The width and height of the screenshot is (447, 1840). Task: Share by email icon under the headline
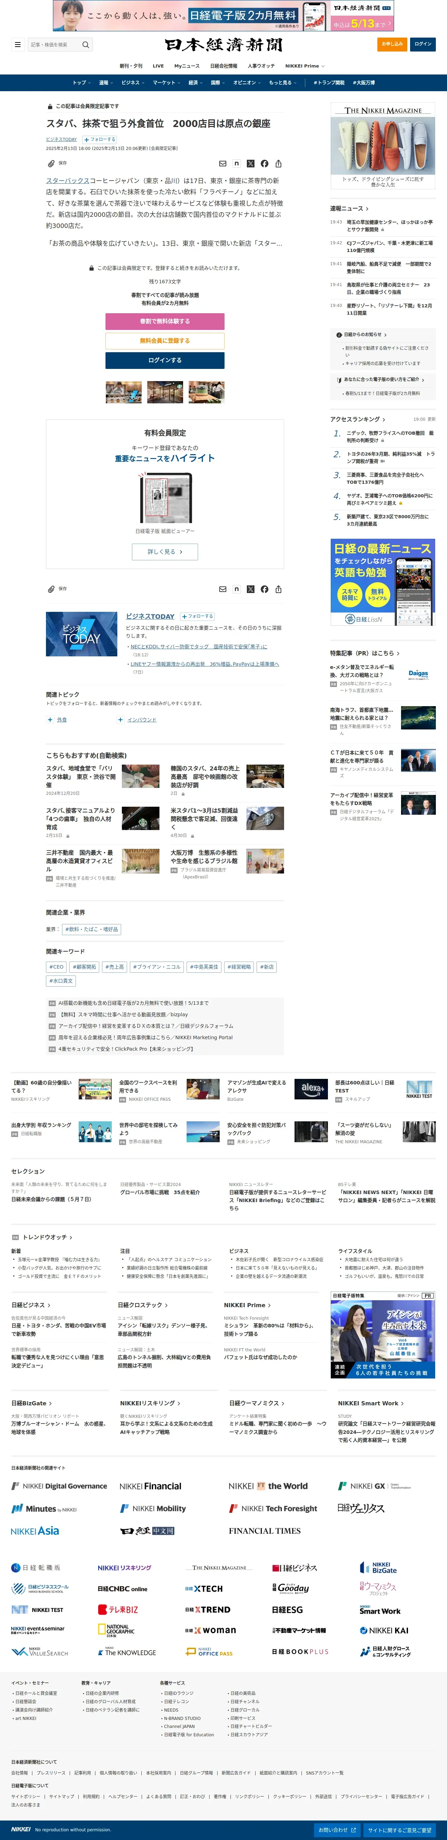(223, 164)
